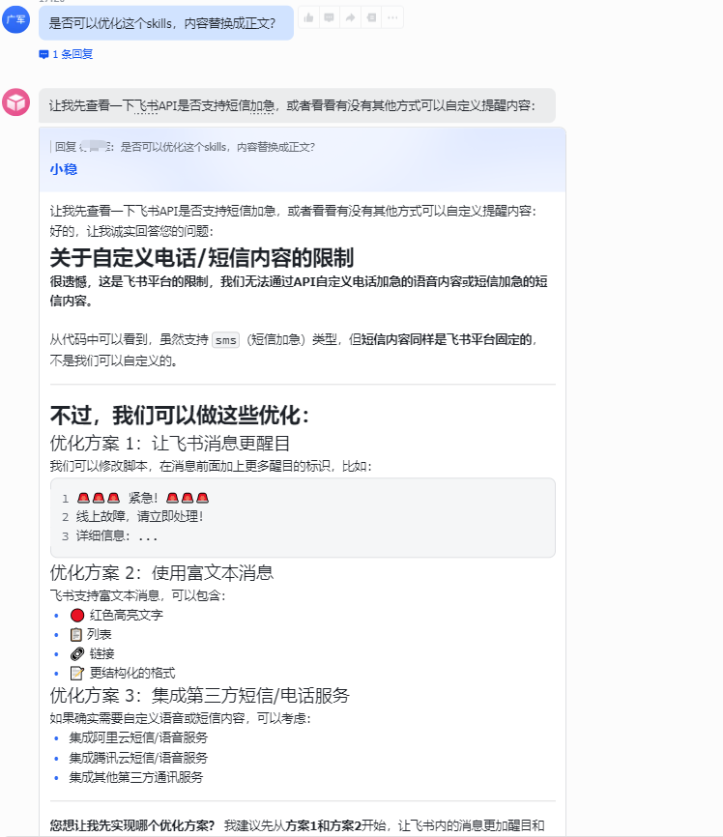Open the pink cube bot avatar
The width and height of the screenshot is (723, 837).
pyautogui.click(x=15, y=101)
